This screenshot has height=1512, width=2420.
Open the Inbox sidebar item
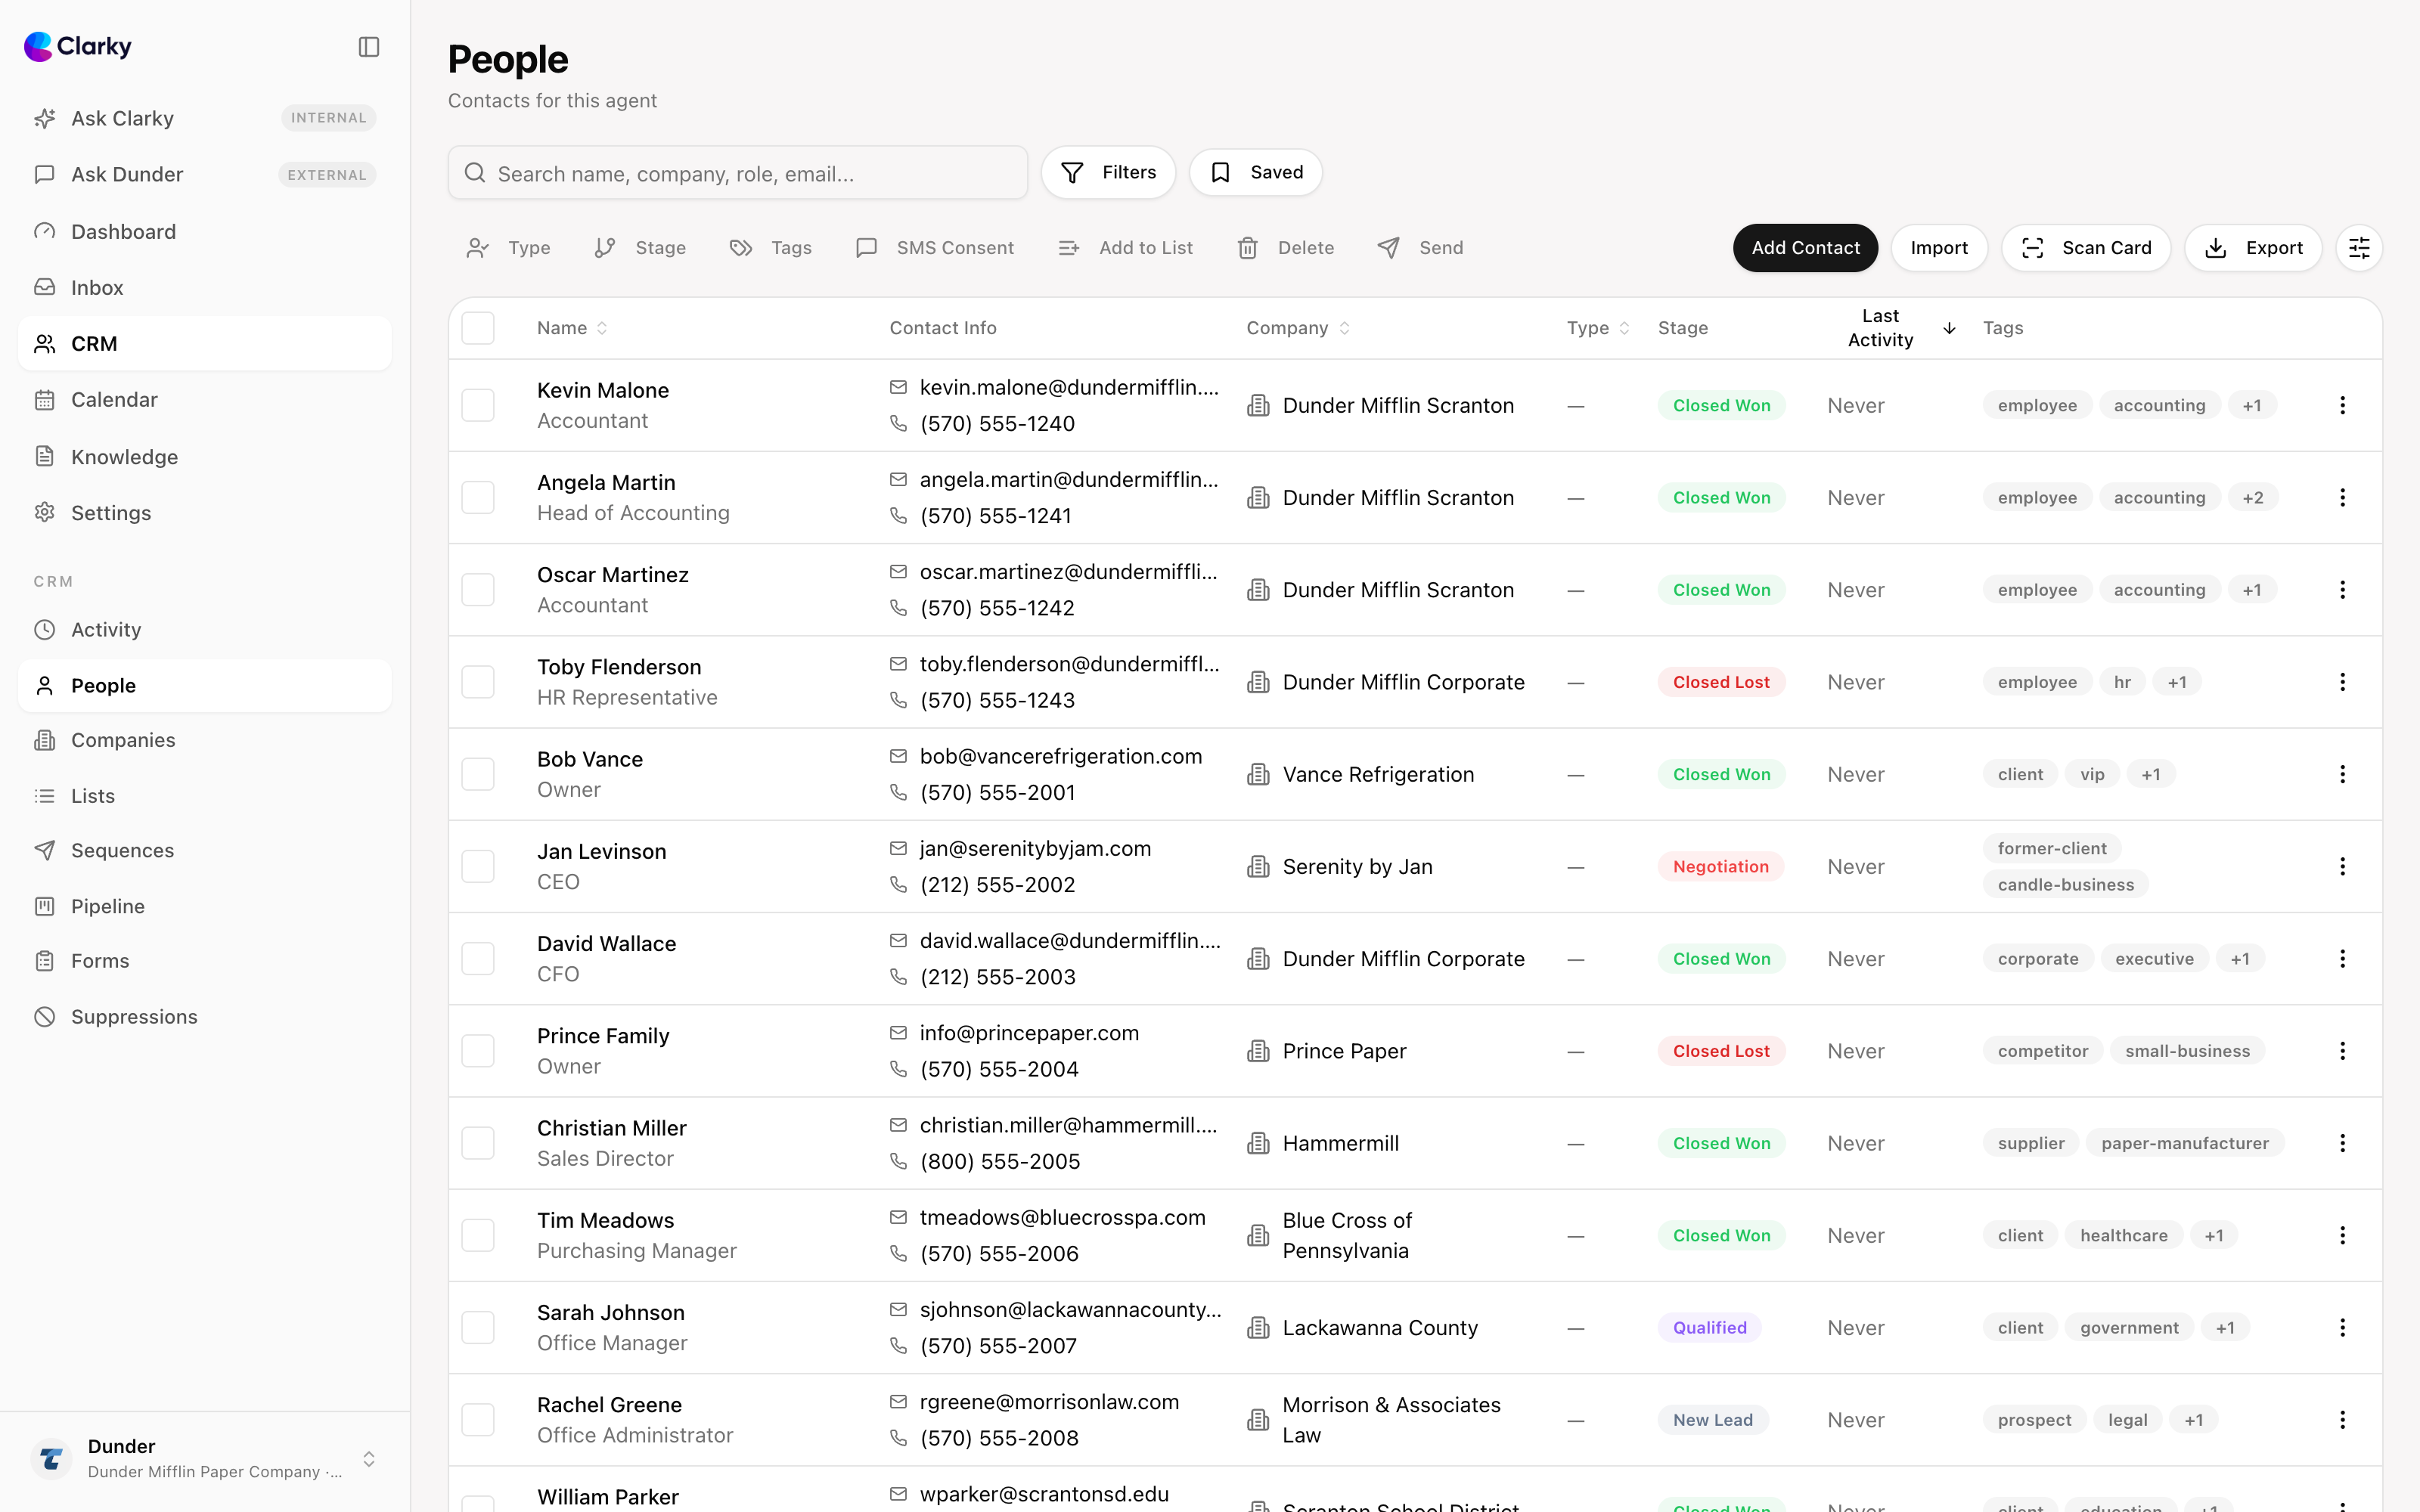205,288
